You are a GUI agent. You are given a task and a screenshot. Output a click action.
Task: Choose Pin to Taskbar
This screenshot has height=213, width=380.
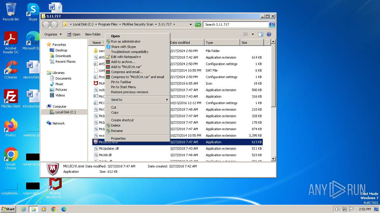pos(138,82)
